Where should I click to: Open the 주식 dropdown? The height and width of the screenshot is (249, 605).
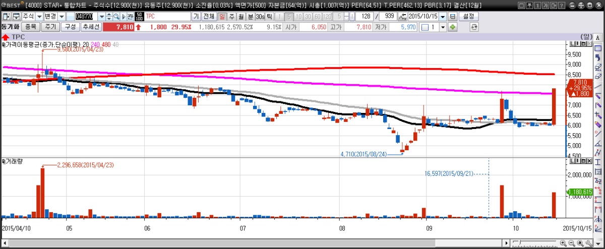(39, 17)
